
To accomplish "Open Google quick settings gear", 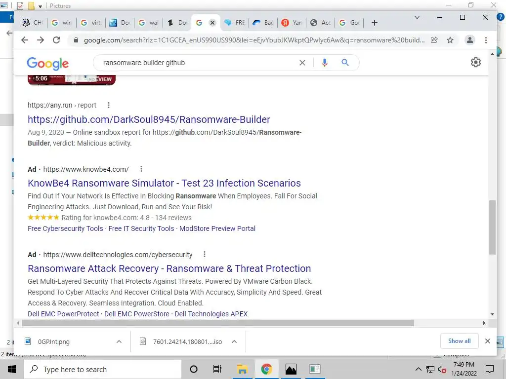I will tap(476, 62).
